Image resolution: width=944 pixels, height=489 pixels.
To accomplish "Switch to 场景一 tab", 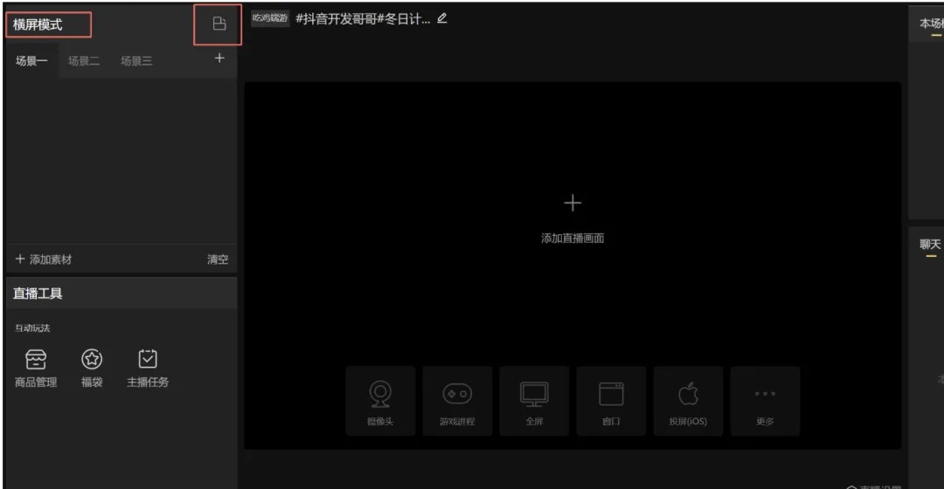I will coord(31,61).
